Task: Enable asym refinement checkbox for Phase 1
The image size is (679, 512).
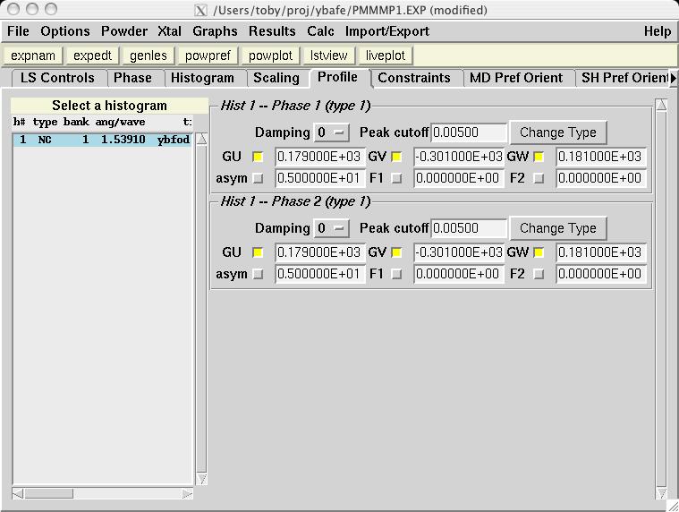Action: pyautogui.click(x=258, y=178)
